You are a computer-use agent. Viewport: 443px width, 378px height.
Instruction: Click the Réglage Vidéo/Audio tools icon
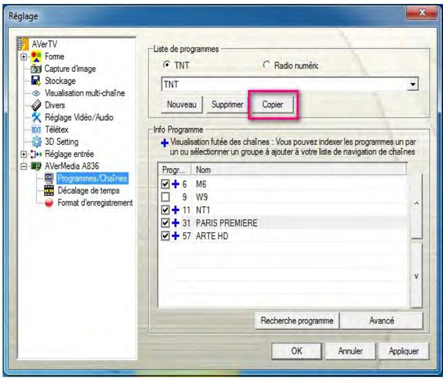pos(36,117)
